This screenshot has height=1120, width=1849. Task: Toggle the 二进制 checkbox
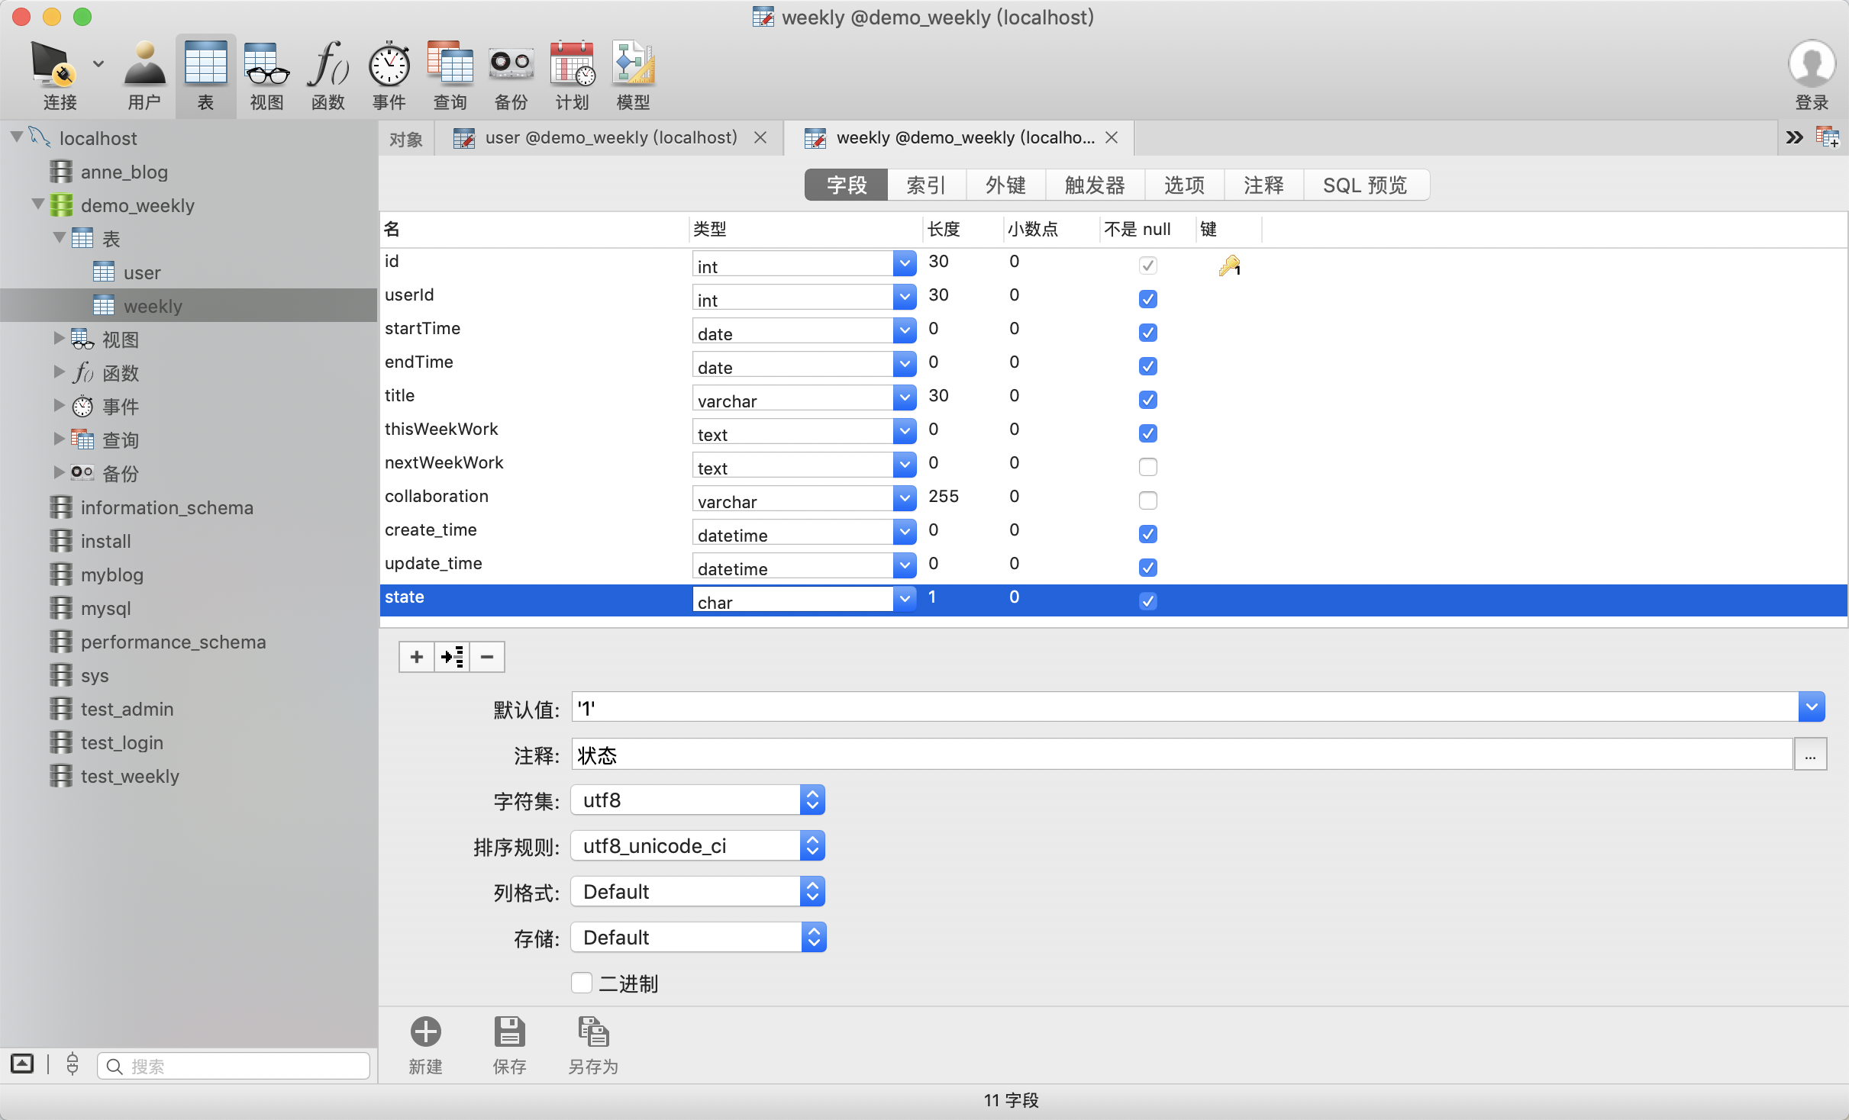[582, 983]
